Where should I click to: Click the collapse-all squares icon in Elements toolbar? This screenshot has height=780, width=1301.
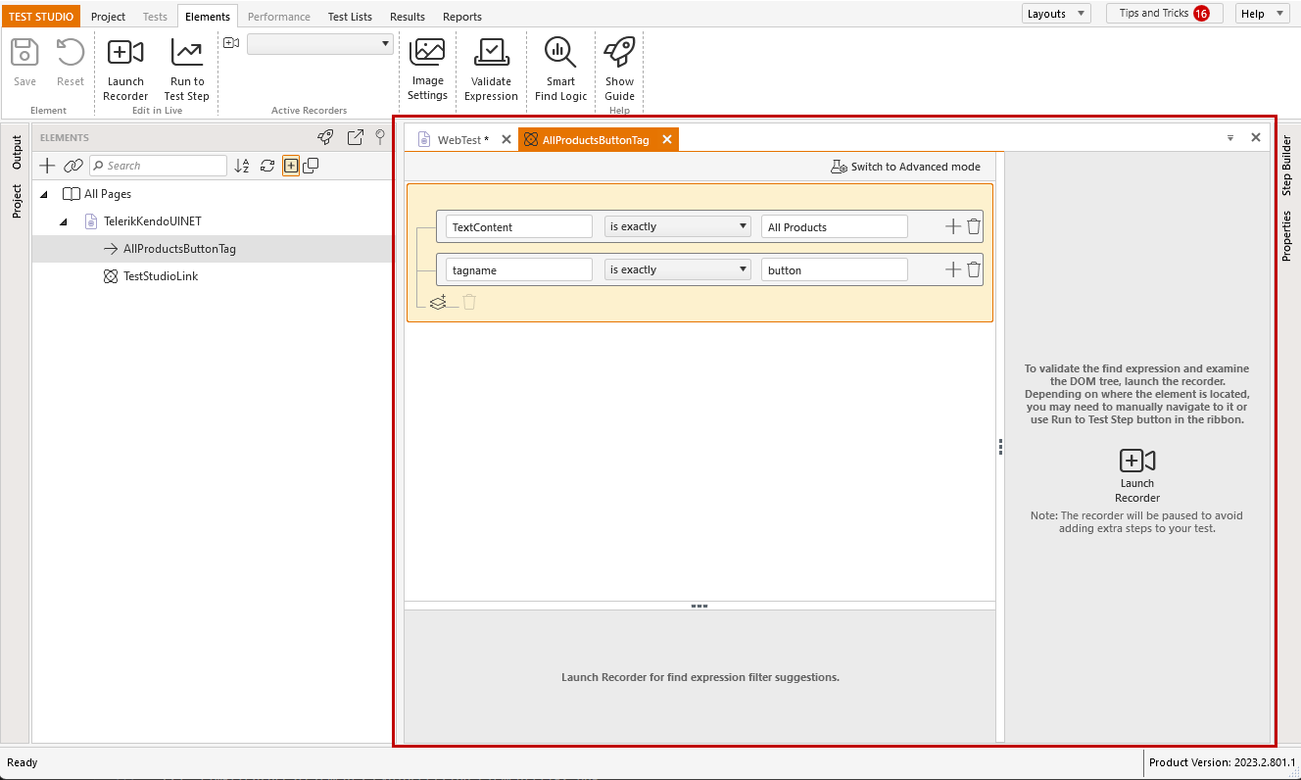click(x=311, y=166)
